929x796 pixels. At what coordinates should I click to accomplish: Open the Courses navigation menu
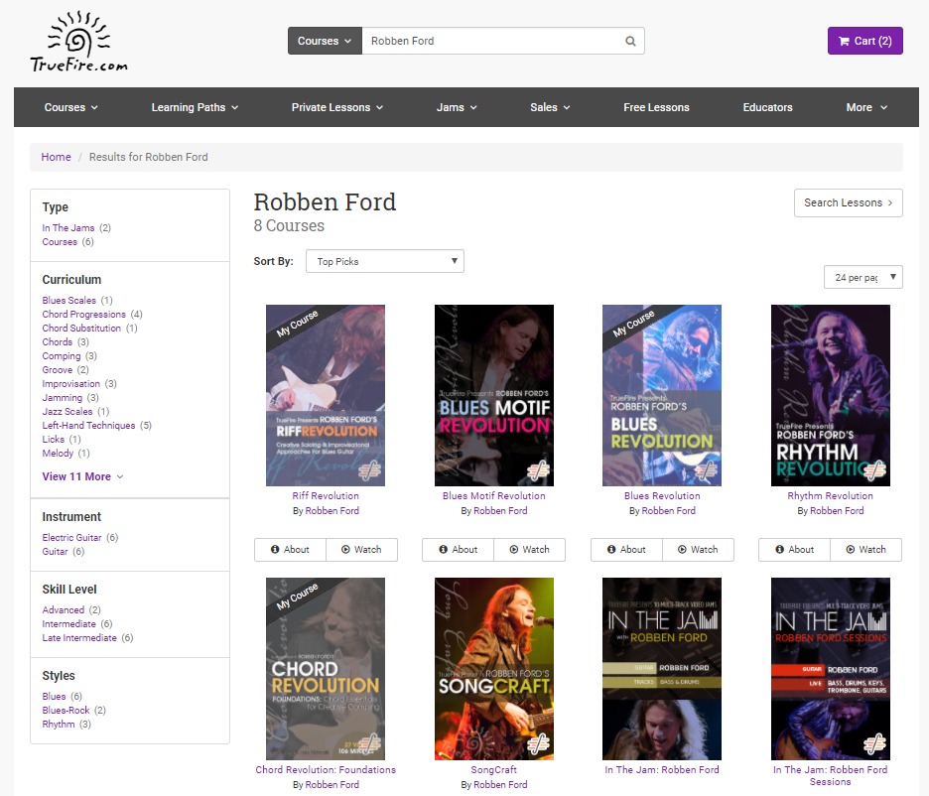(x=71, y=107)
